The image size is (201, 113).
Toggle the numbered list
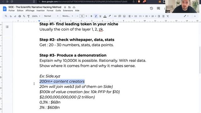(153, 16)
